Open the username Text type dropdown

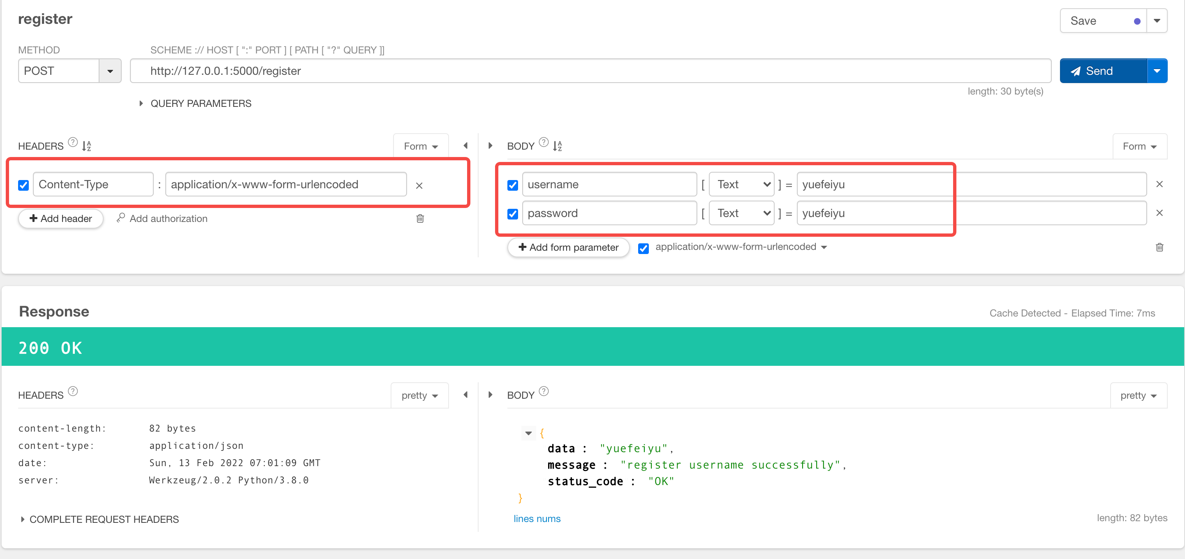point(741,184)
